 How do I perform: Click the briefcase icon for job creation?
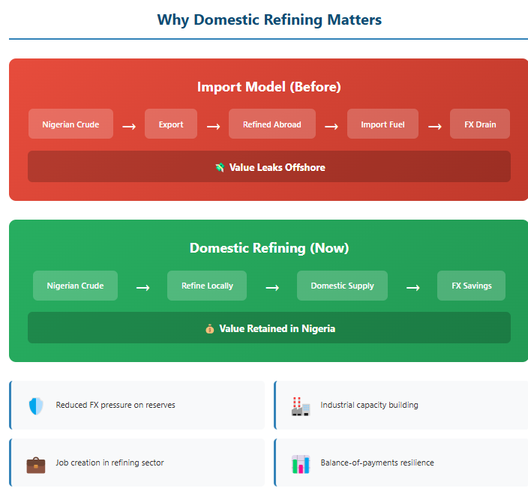tap(36, 464)
